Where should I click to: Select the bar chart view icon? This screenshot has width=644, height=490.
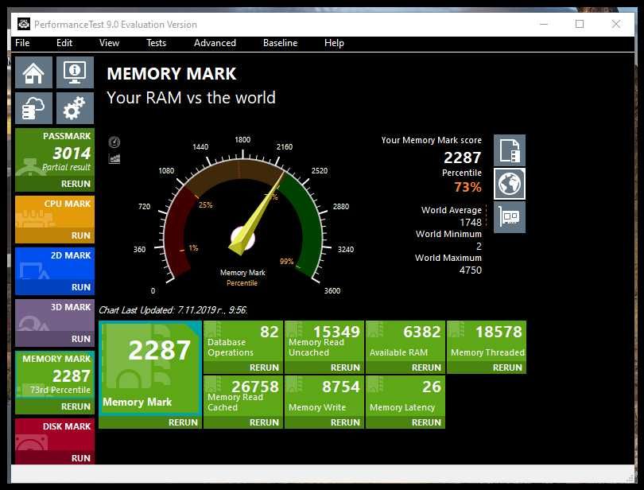click(114, 158)
